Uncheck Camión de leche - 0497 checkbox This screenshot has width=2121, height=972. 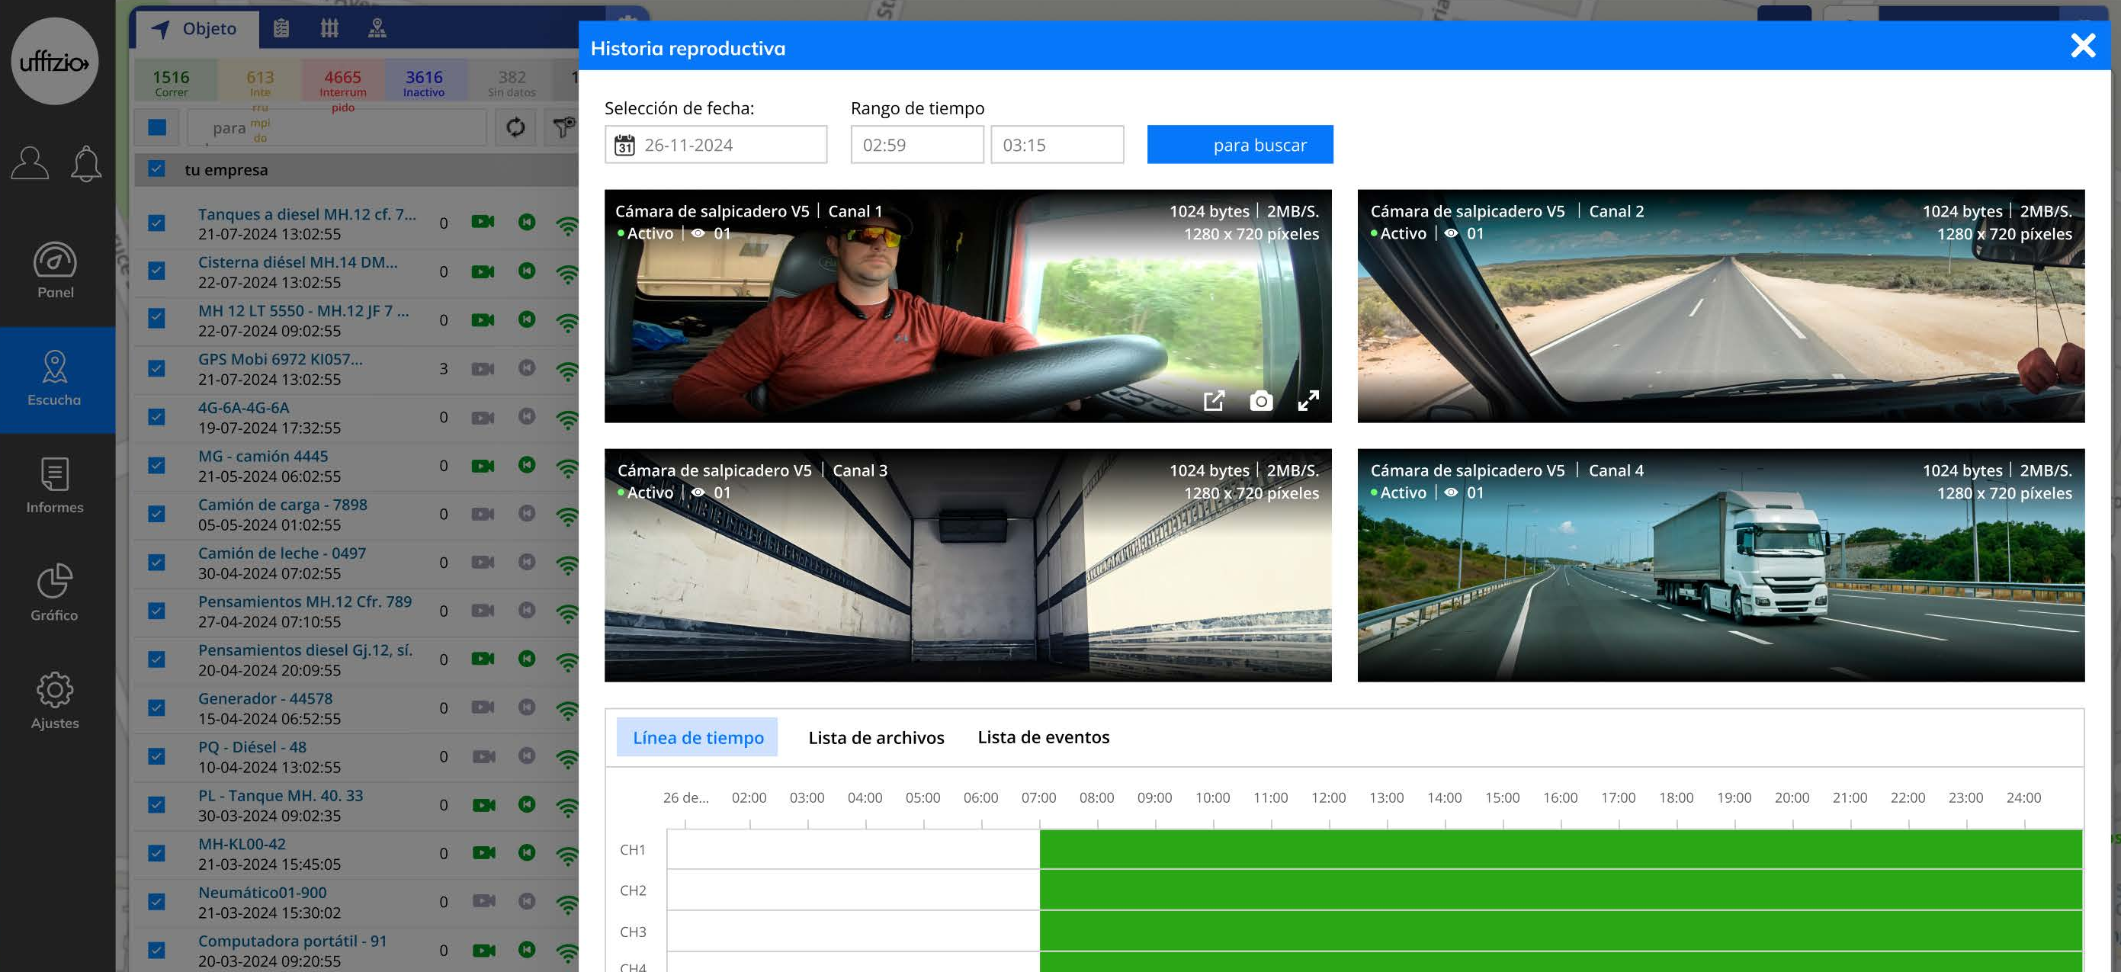pyautogui.click(x=156, y=562)
